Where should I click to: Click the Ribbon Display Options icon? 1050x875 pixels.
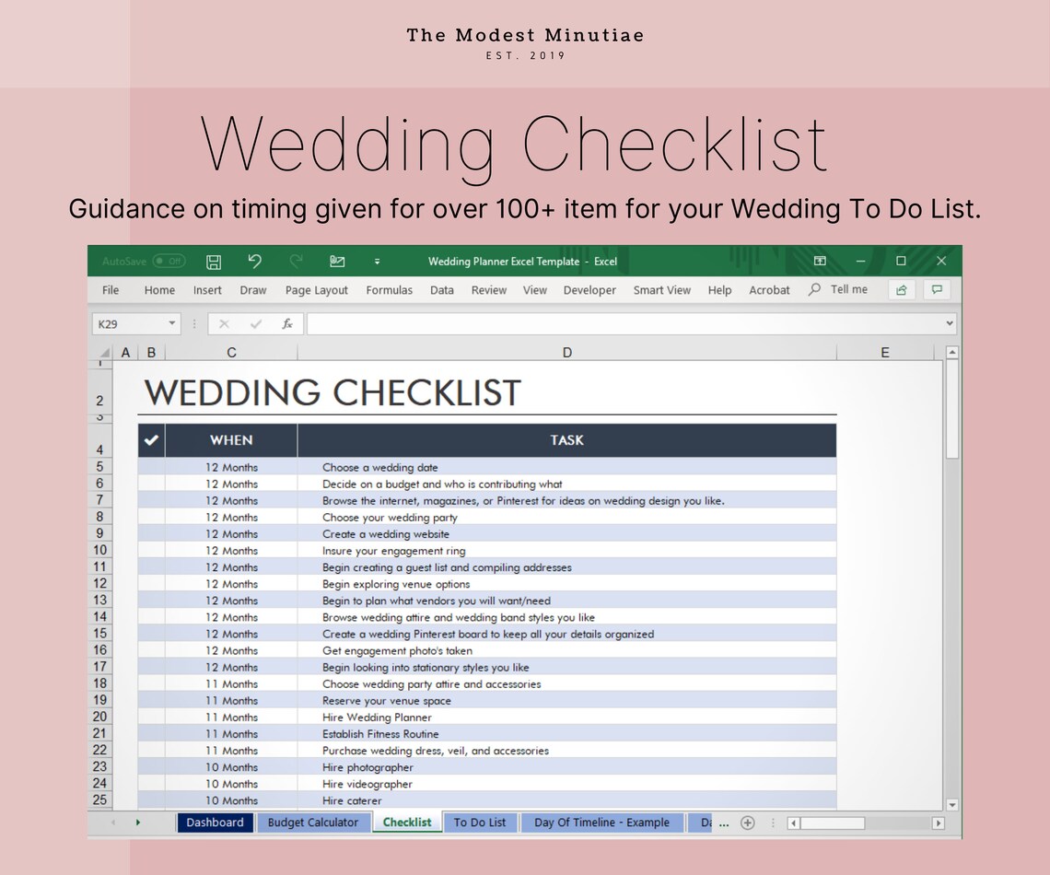point(819,262)
